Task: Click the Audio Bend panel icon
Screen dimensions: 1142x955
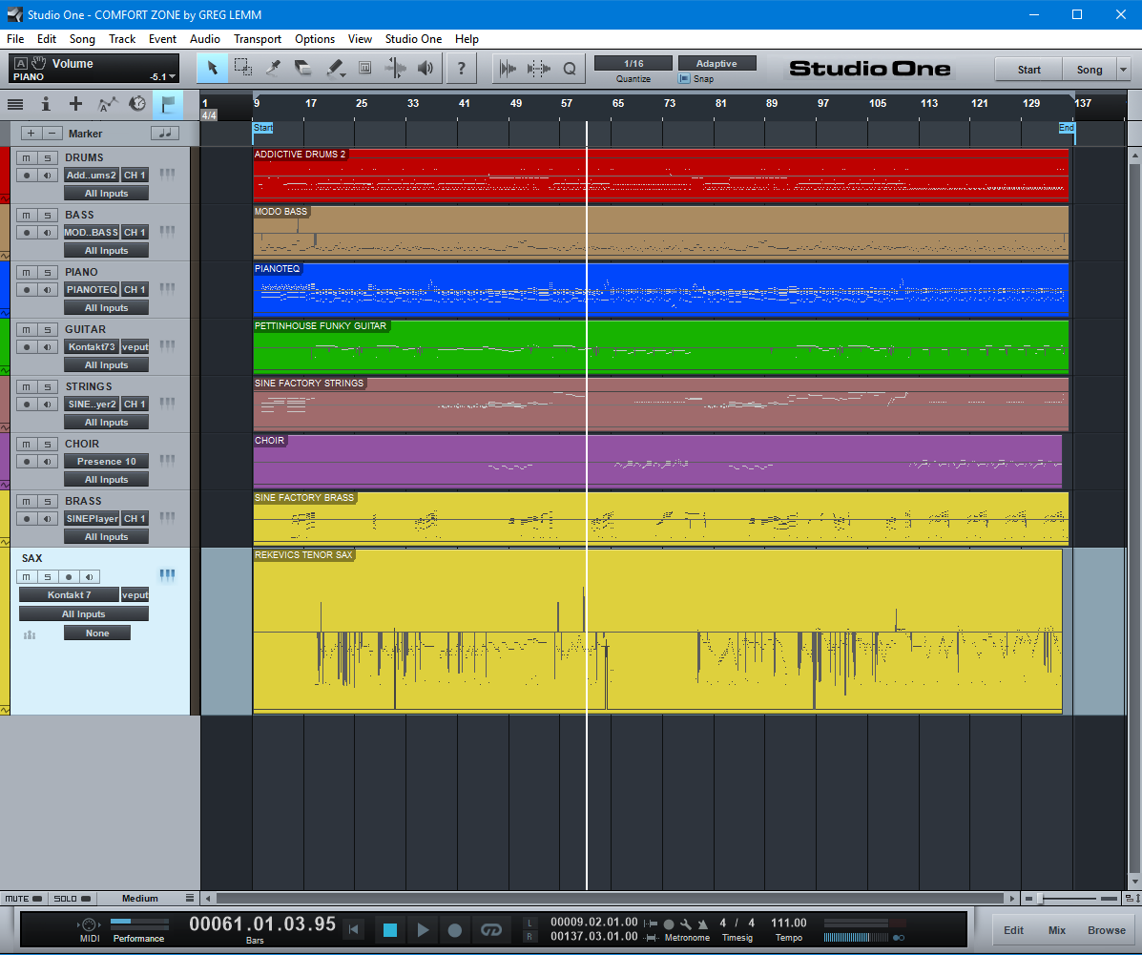Action: click(x=538, y=69)
